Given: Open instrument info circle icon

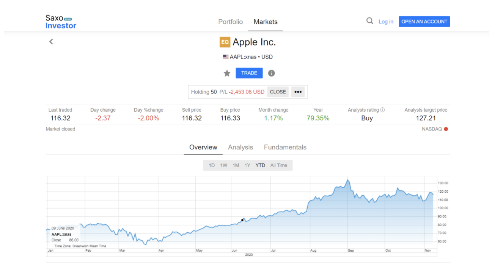Looking at the screenshot, I should 271,73.
